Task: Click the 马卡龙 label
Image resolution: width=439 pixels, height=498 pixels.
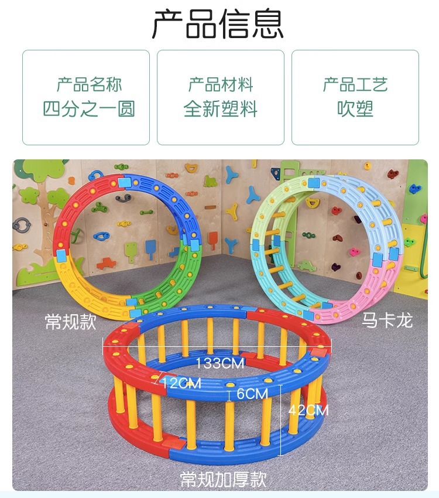Action: tap(387, 320)
